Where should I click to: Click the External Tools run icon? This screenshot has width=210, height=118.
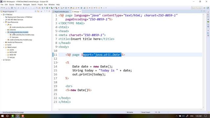coord(56,8)
